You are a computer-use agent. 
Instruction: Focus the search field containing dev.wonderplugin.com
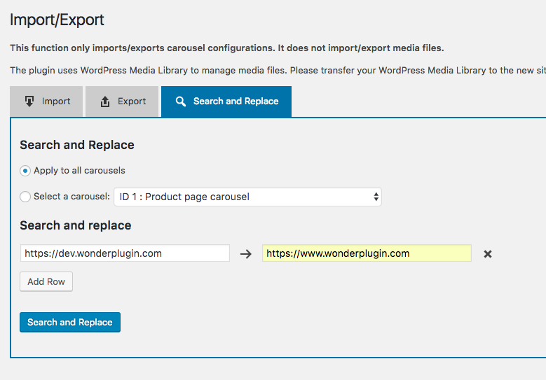[125, 253]
